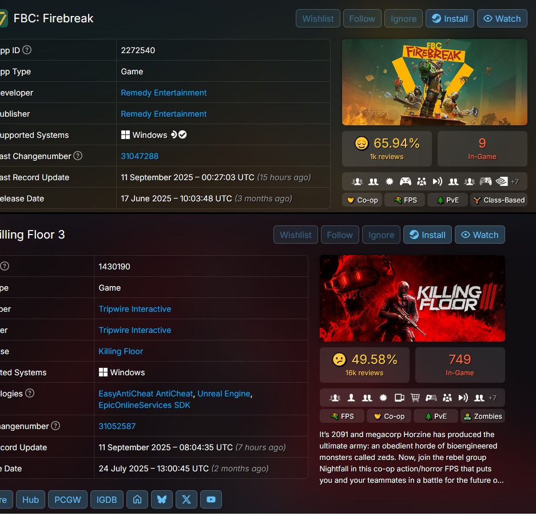Click the achievements starburst icon in Killing Floor 3's row

pos(383,398)
